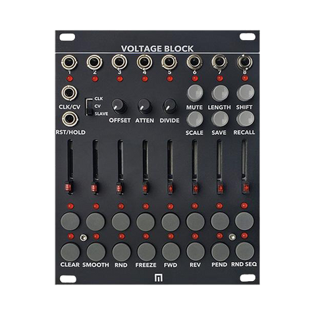This screenshot has width=316, height=316.
Task: Click slider cap above the REV column
Action: pos(196,188)
